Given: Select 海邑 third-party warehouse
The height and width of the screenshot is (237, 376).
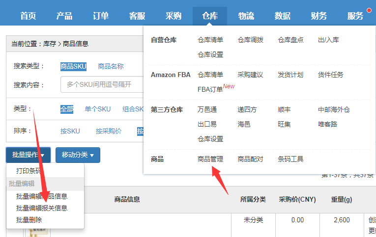Looking at the screenshot, I should [244, 124].
